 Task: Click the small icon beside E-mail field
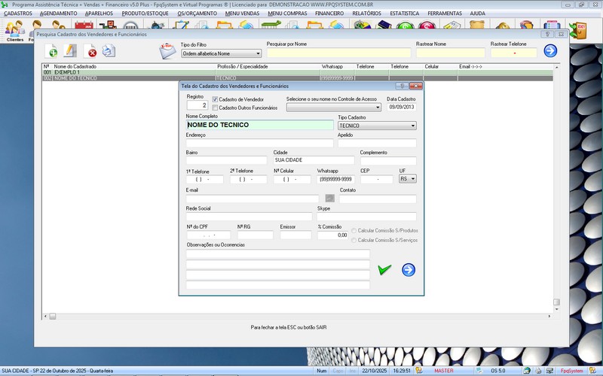[x=329, y=199]
